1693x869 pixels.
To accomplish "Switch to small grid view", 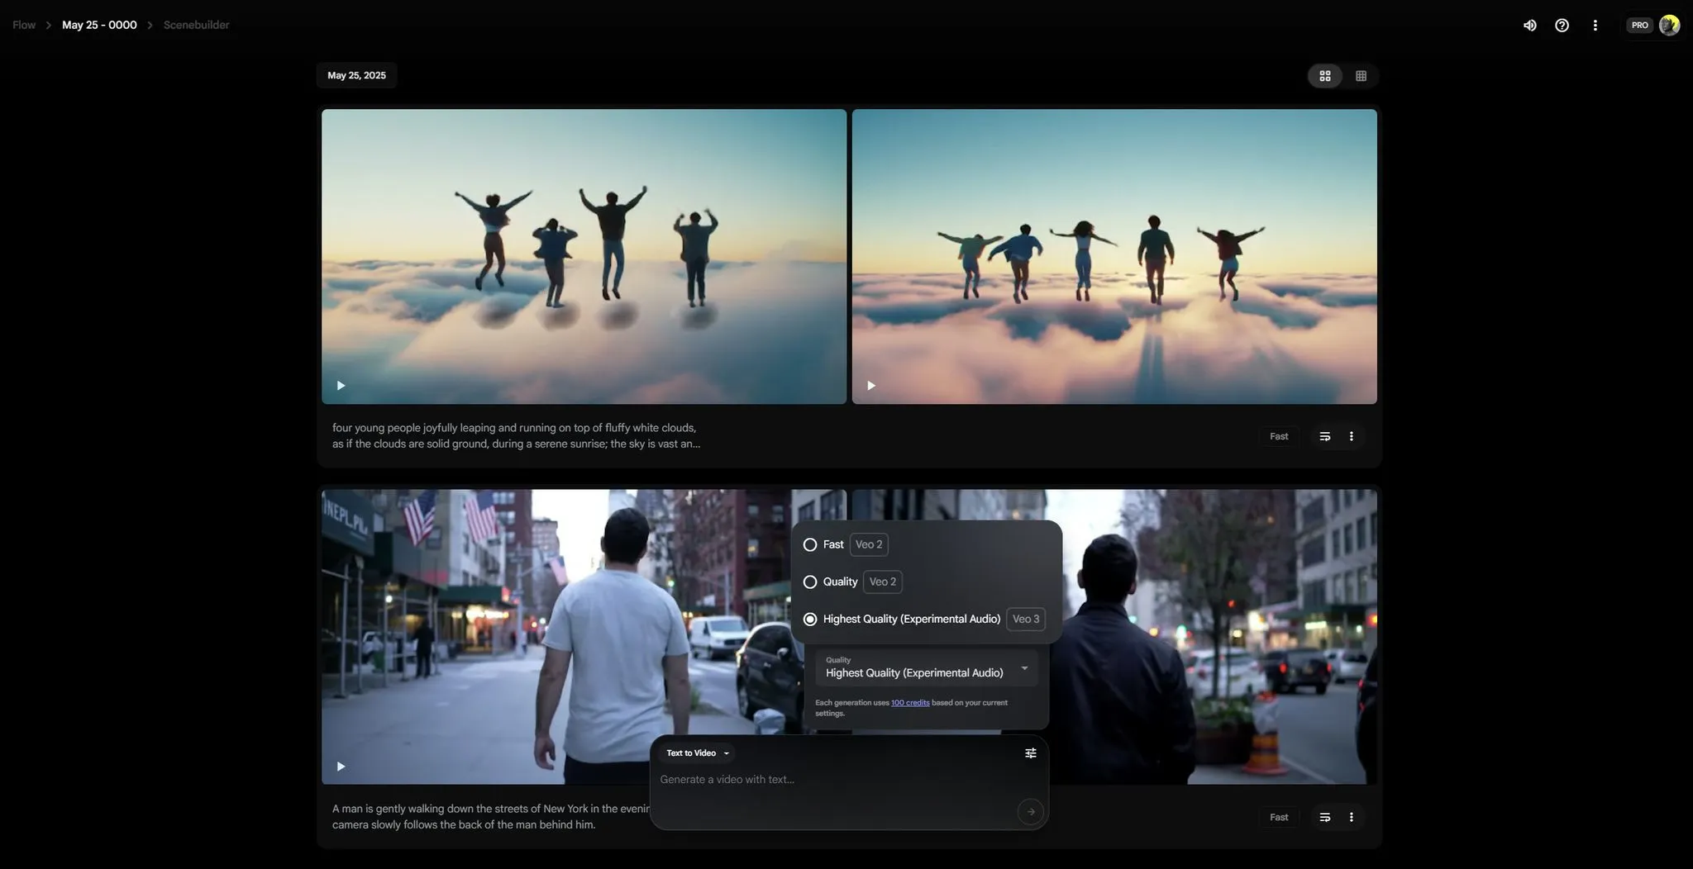I will pyautogui.click(x=1361, y=76).
